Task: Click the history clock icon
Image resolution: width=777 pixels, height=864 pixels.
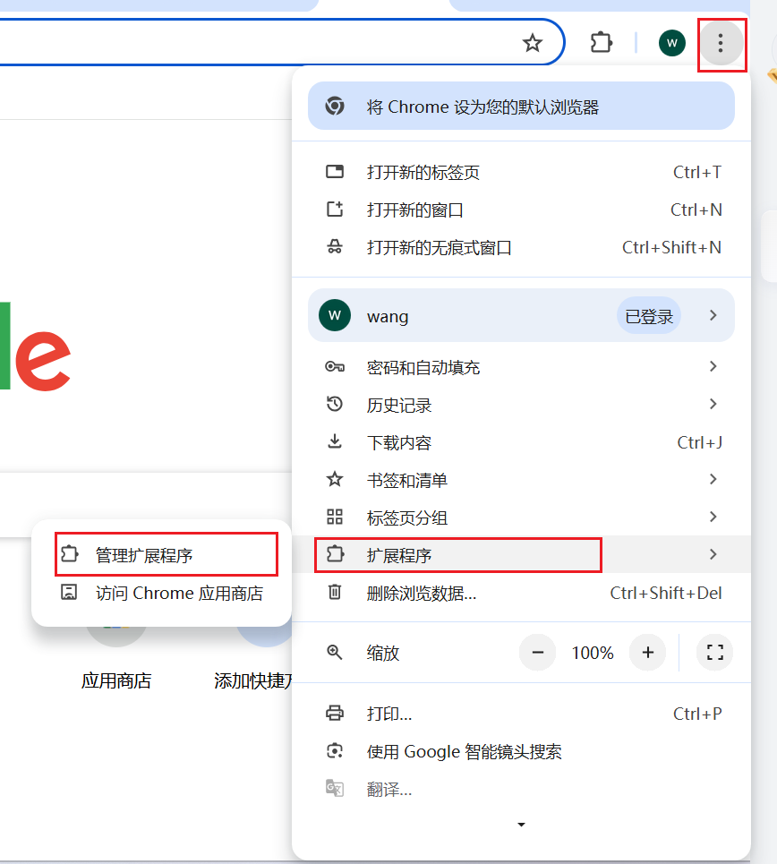Action: coord(335,404)
